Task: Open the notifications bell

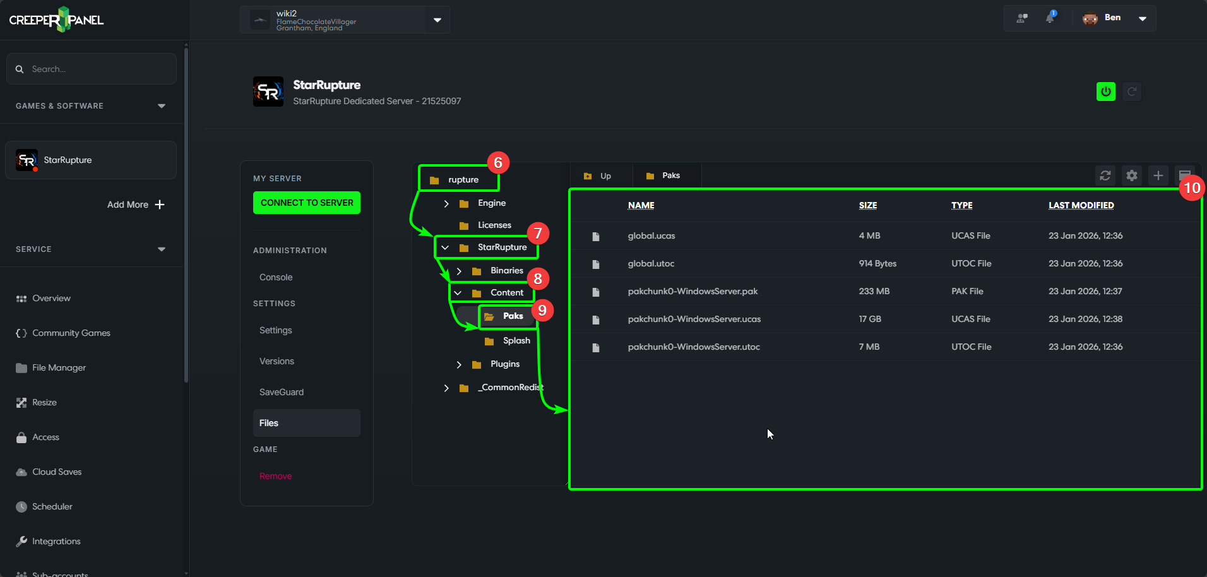Action: pos(1050,18)
